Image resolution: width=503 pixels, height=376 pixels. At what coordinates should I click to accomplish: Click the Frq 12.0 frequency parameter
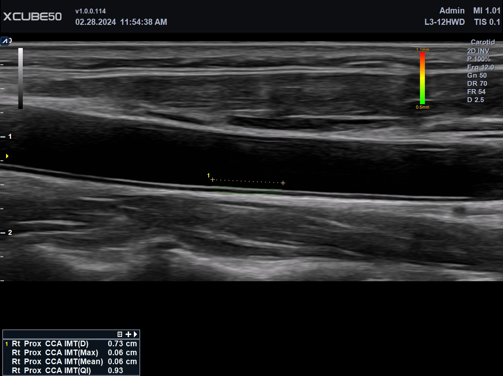481,67
